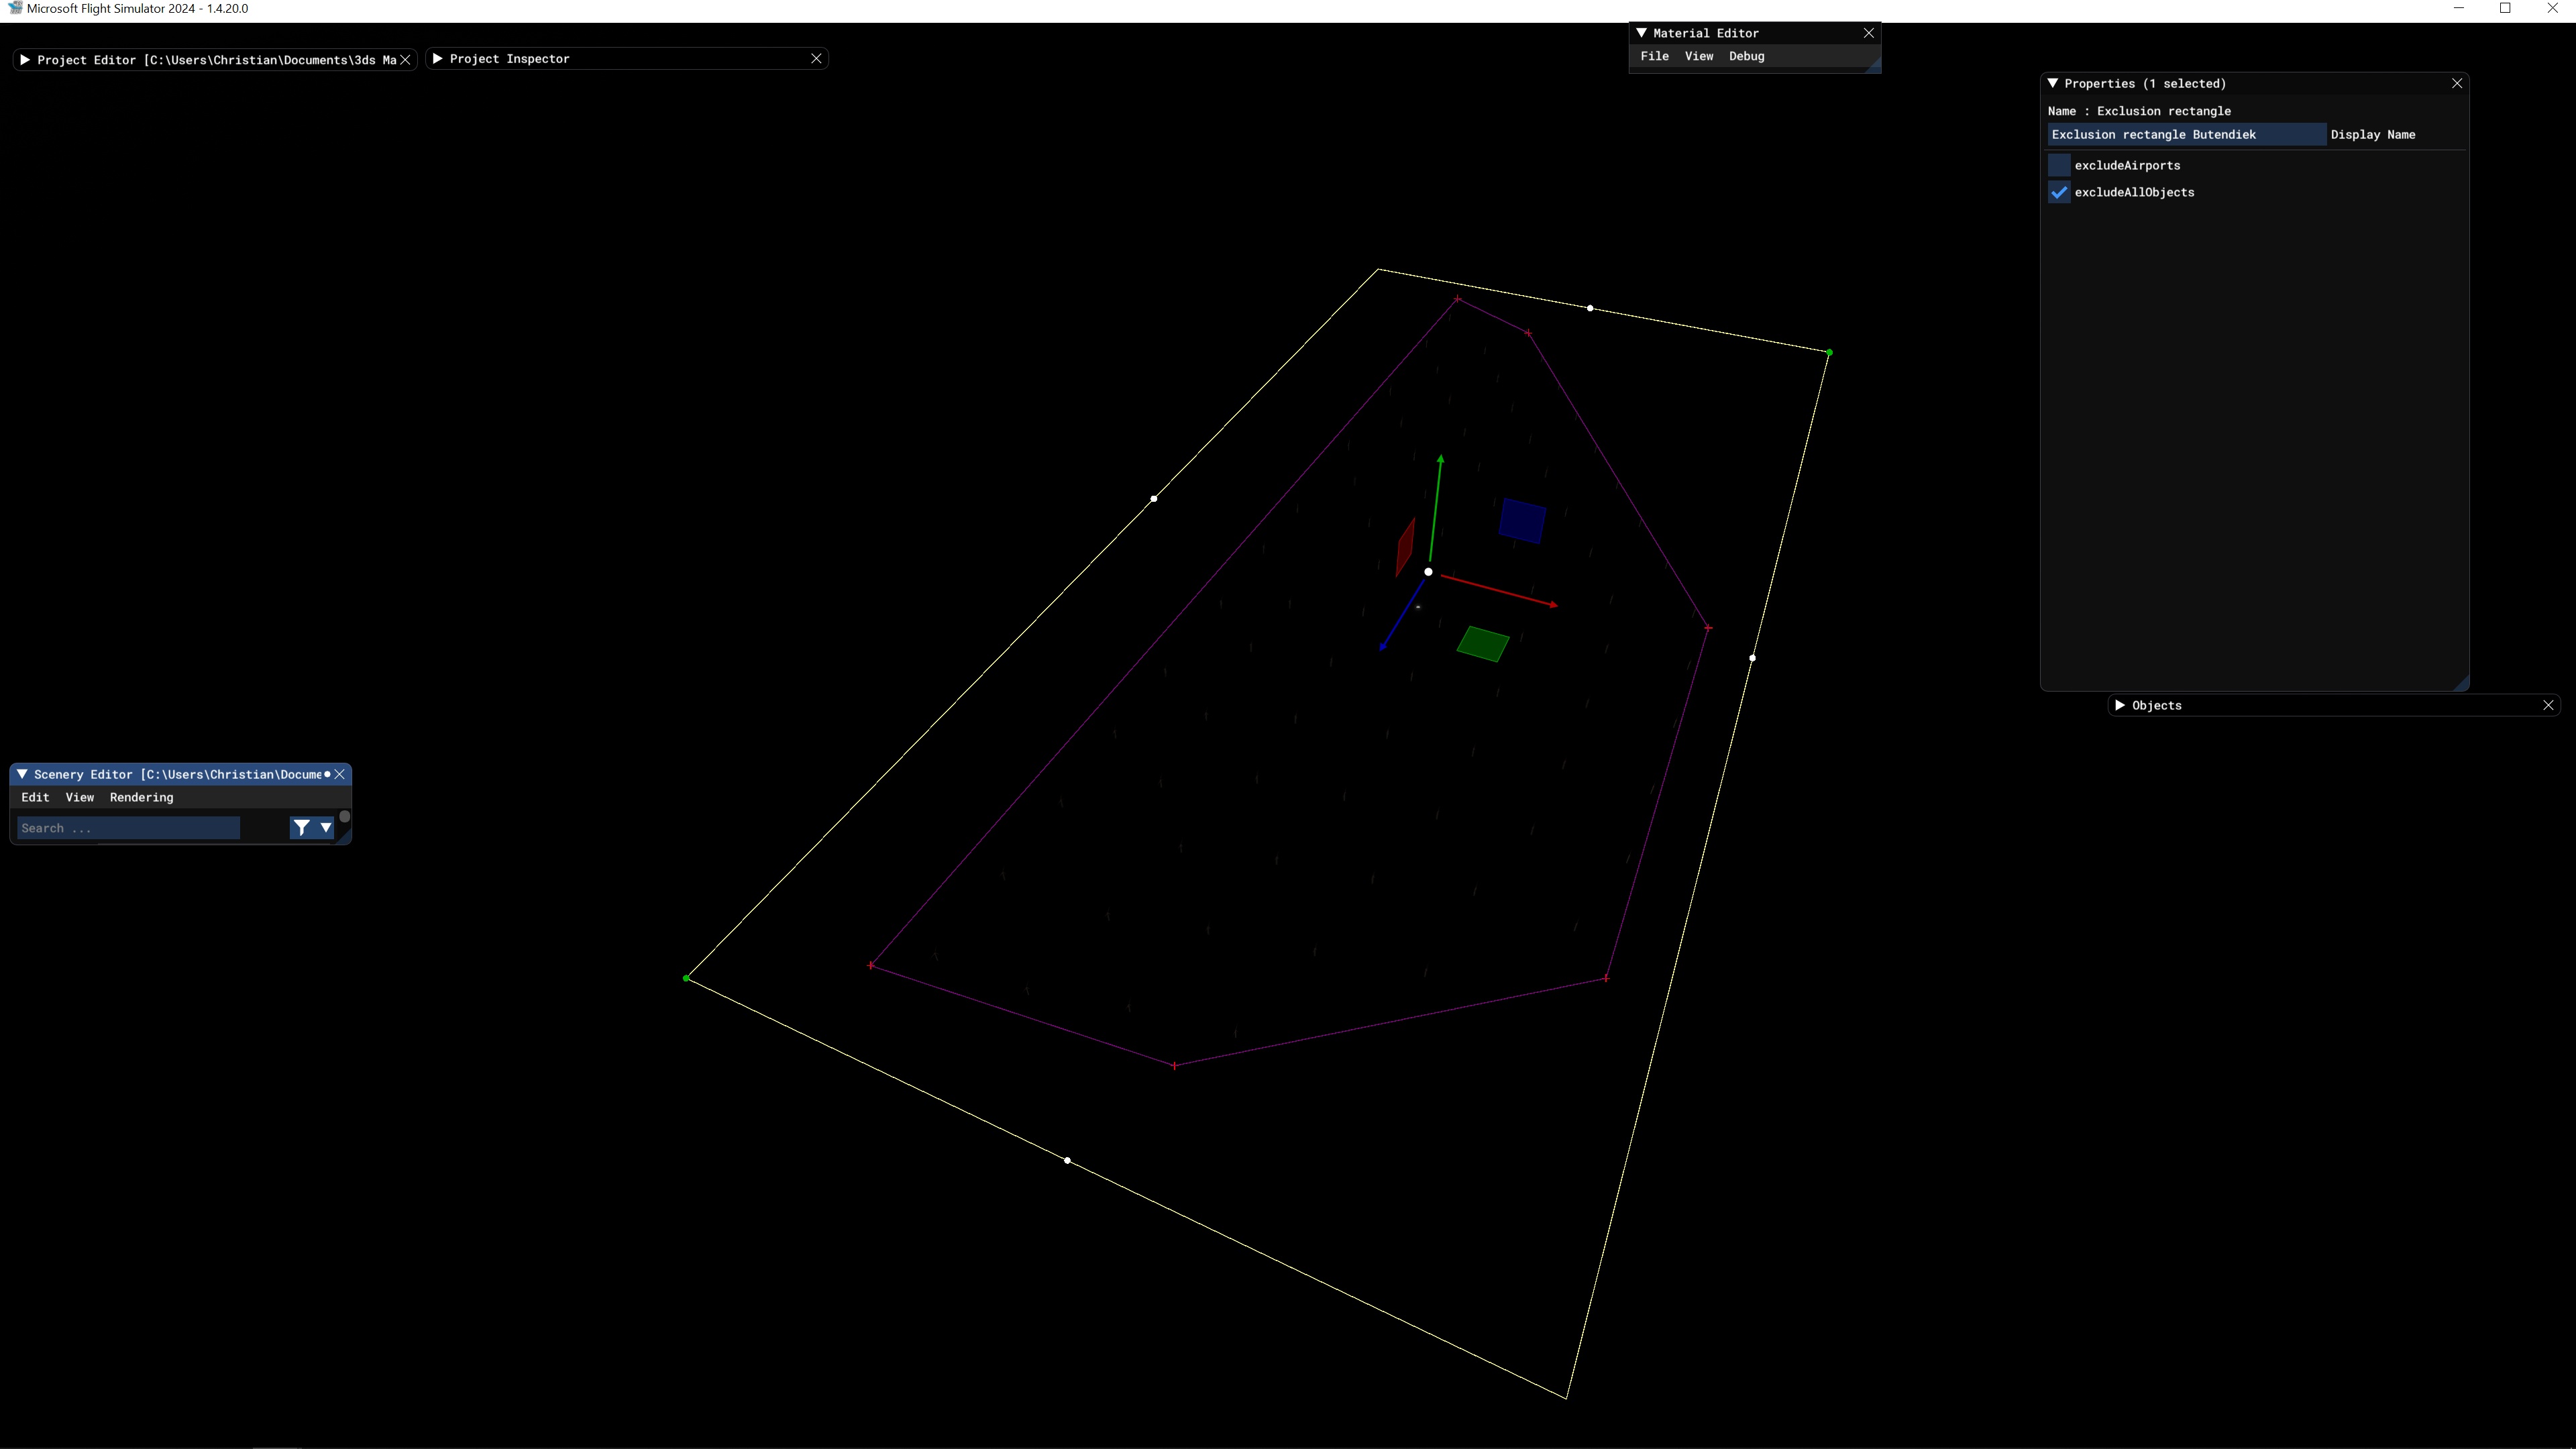Open Material Editor File menu

coord(1654,56)
